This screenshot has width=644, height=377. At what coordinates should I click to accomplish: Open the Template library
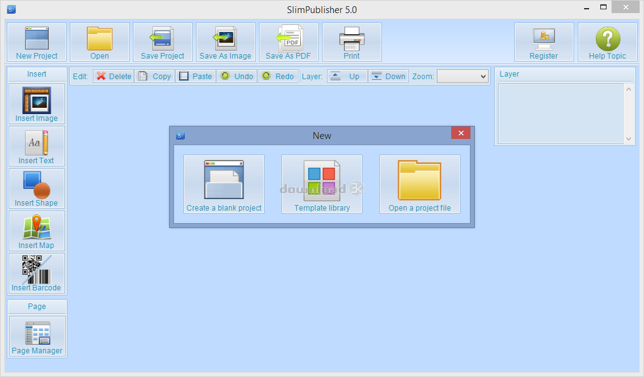[x=322, y=184]
